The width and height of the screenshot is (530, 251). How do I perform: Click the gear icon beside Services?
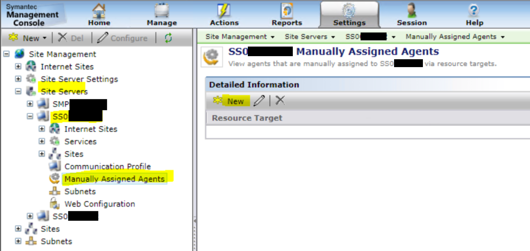point(55,141)
